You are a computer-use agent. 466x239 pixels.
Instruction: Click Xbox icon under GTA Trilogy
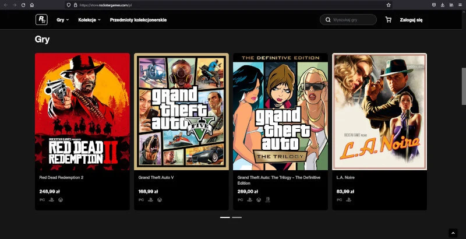pyautogui.click(x=259, y=200)
